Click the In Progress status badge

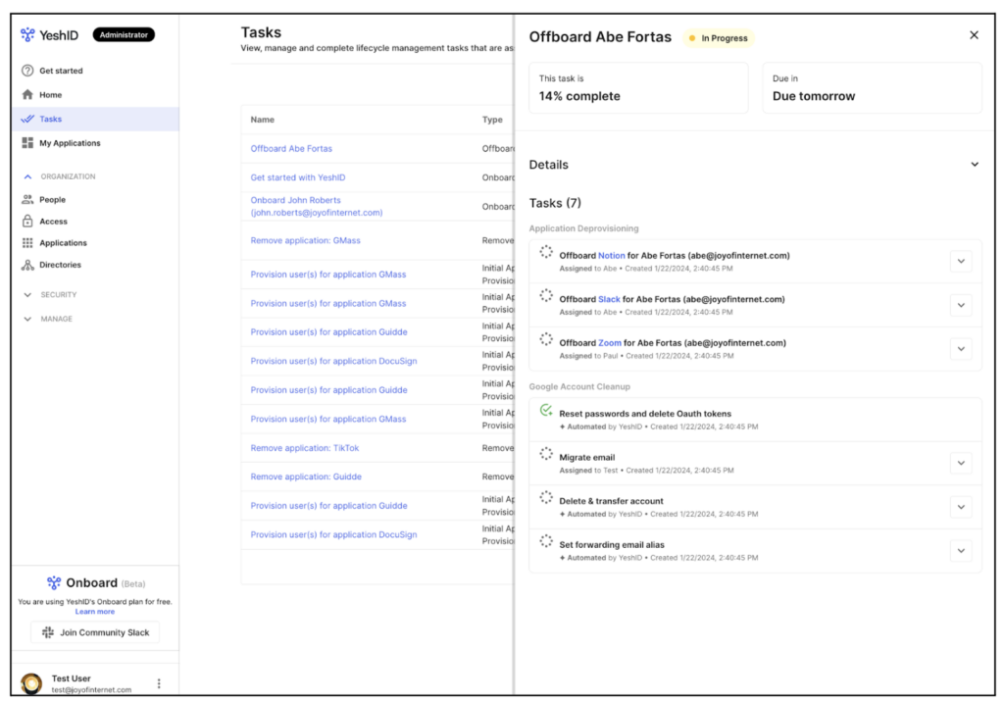719,38
